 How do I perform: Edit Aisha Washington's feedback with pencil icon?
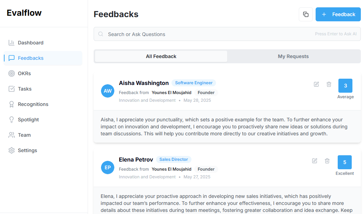(316, 84)
